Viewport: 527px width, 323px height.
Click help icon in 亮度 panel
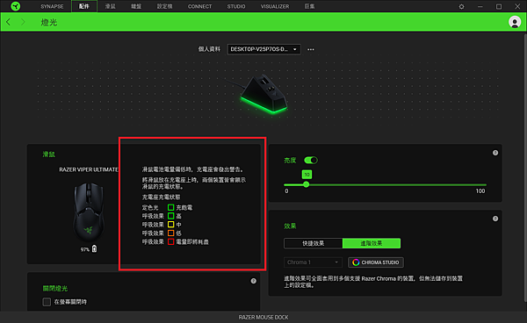pyautogui.click(x=495, y=153)
